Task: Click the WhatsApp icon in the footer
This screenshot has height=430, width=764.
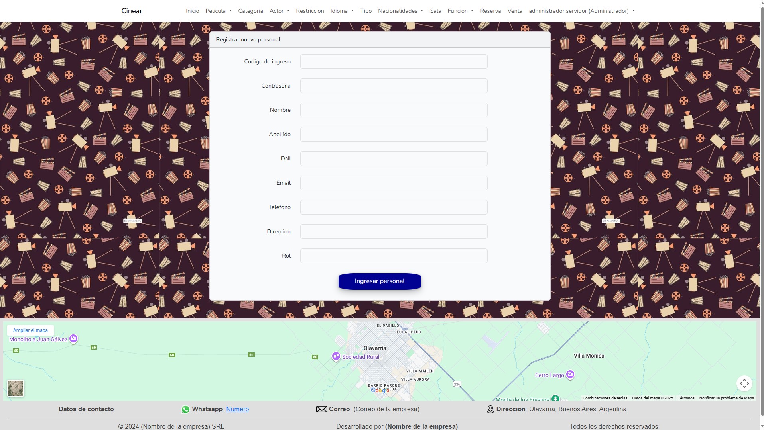Action: [x=185, y=409]
